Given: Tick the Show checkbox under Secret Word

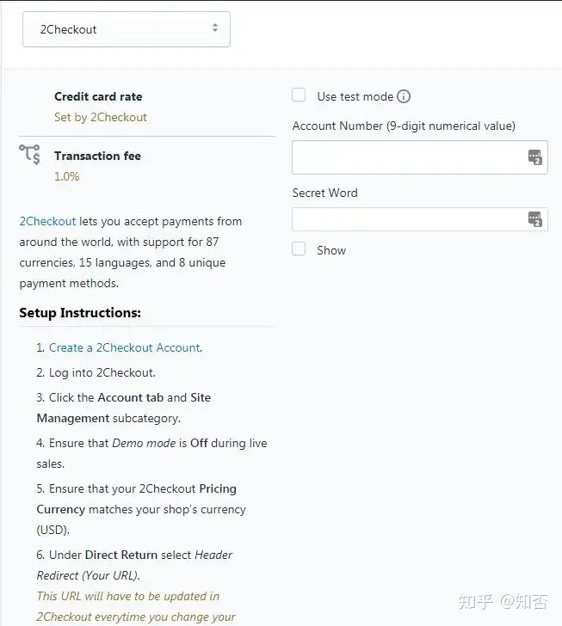Looking at the screenshot, I should pyautogui.click(x=299, y=249).
